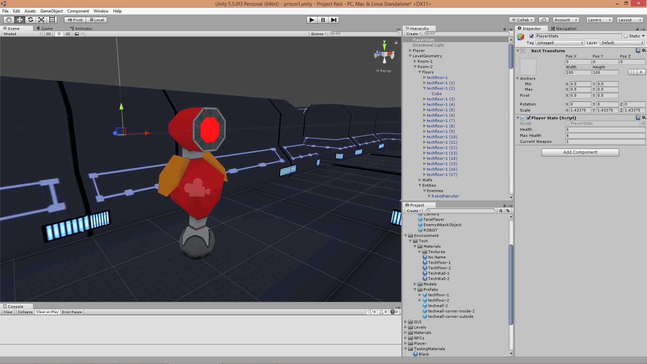The width and height of the screenshot is (647, 364).
Task: Expand the Room-1 hierarchy item
Action: coord(415,61)
